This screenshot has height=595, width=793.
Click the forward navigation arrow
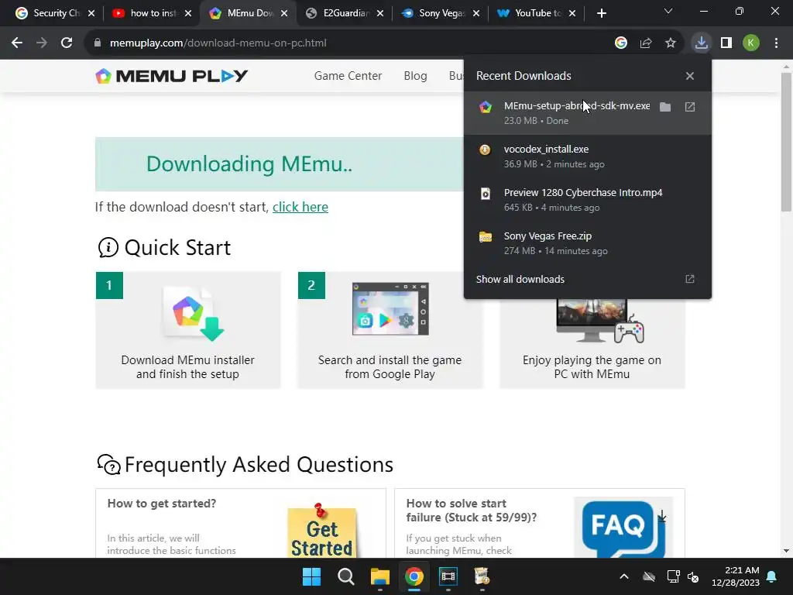42,43
